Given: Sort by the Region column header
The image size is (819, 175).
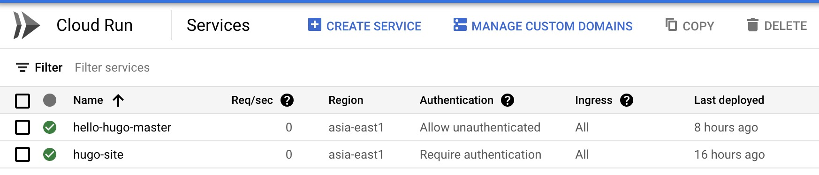Looking at the screenshot, I should point(346,100).
